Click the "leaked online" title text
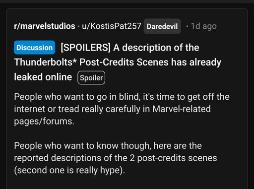254x189 pixels. coord(43,77)
